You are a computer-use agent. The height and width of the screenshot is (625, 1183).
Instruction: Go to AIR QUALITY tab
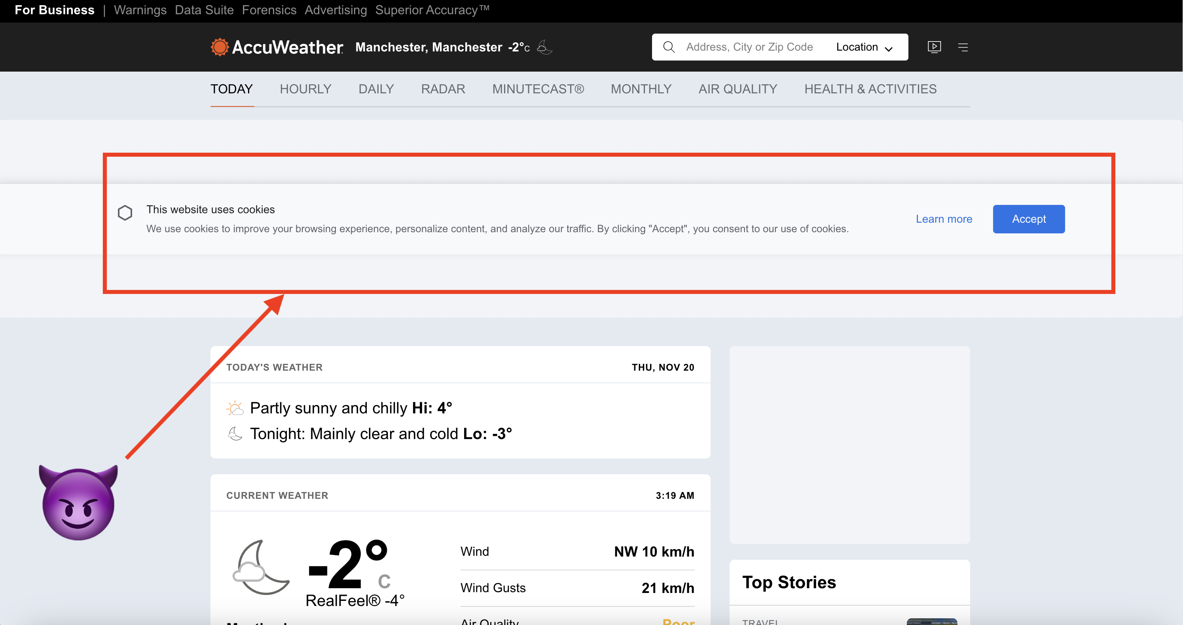click(737, 89)
